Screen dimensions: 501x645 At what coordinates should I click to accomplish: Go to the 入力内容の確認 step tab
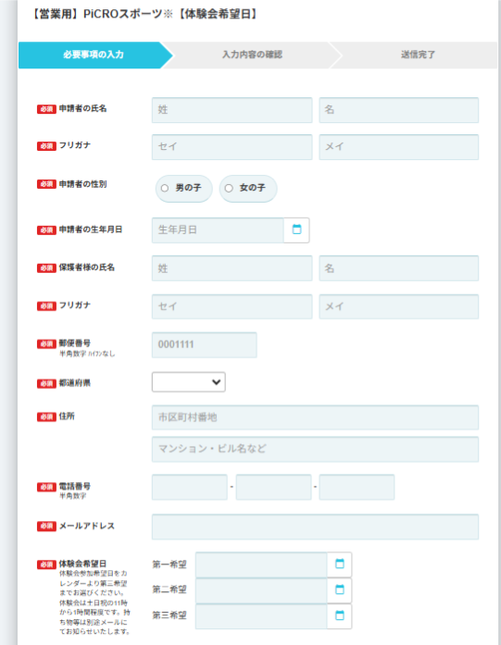pyautogui.click(x=252, y=55)
